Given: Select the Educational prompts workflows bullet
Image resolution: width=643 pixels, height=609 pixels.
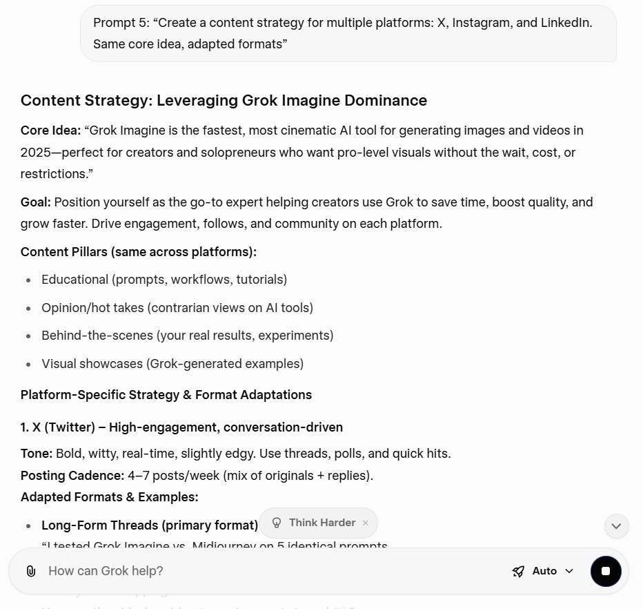Looking at the screenshot, I should (x=164, y=279).
